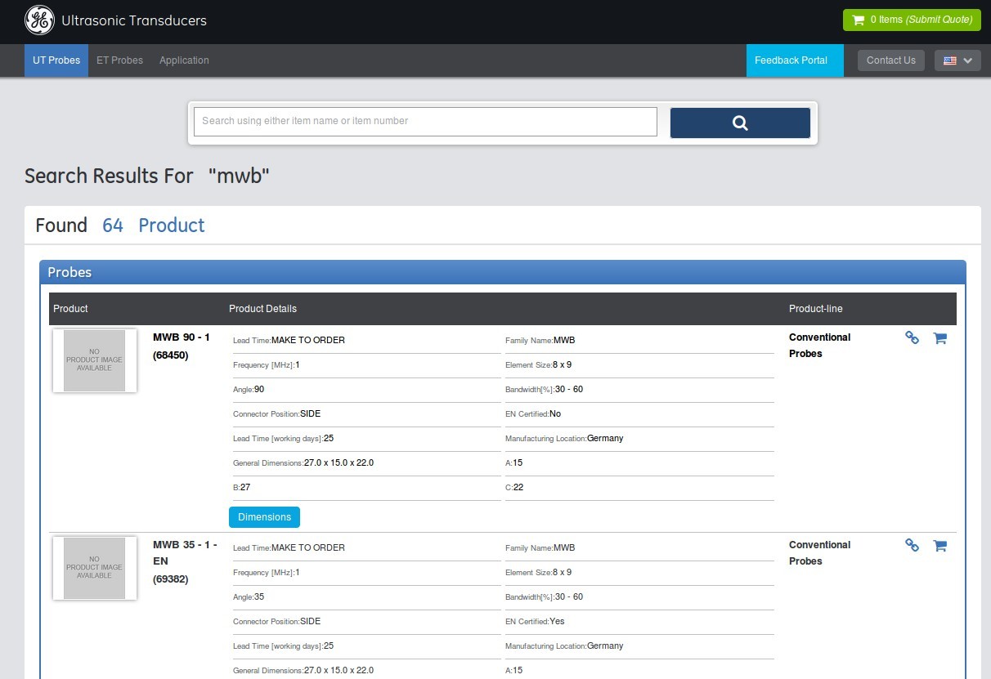This screenshot has height=679, width=991.
Task: Copy link for MWB 90 - 1 product
Action: click(x=913, y=337)
